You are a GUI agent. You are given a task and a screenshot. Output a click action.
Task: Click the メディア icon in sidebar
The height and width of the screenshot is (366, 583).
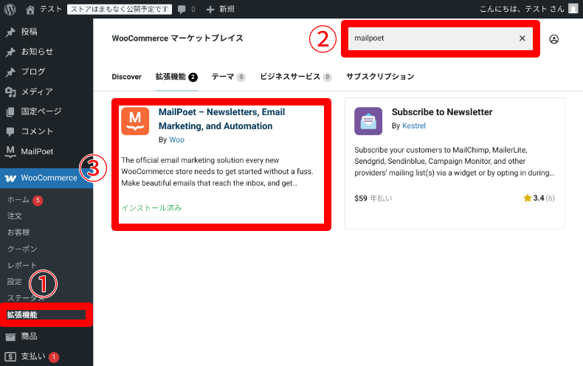pyautogui.click(x=10, y=92)
